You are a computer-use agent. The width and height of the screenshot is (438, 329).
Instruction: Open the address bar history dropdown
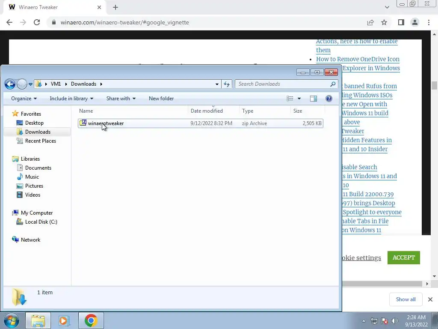point(217,84)
